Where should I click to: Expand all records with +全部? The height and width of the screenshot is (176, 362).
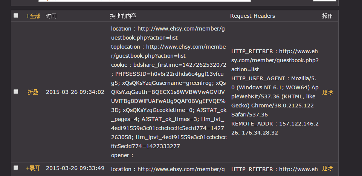click(33, 16)
